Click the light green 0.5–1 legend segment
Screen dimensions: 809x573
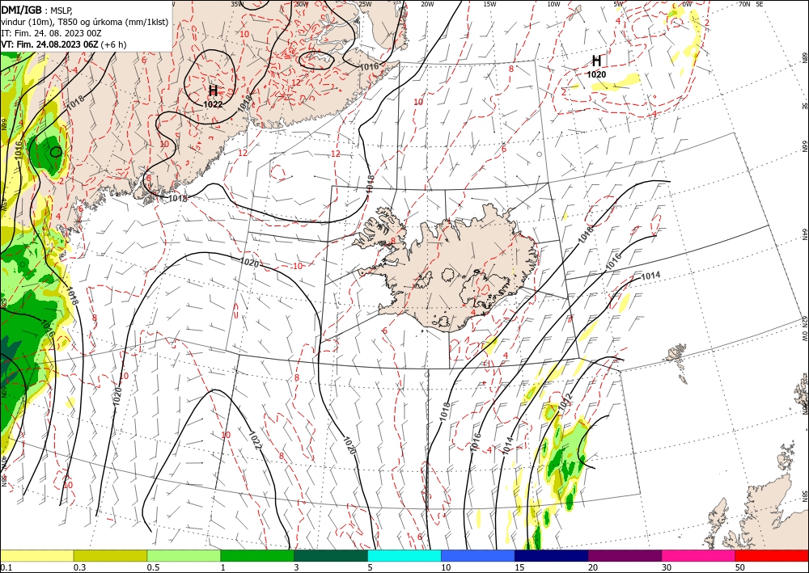184,555
